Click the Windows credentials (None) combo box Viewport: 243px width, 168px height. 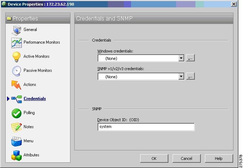[141, 58]
